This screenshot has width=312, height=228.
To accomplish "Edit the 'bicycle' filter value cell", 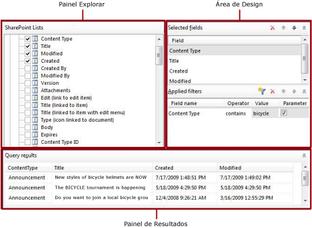I will click(266, 113).
